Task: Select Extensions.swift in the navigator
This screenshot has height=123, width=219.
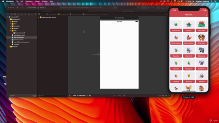Action: click(x=20, y=33)
